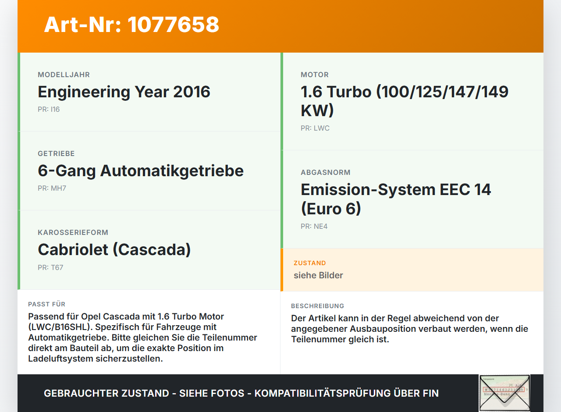This screenshot has height=412, width=561.
Task: Click the 'PASST FÜR' label
Action: click(x=47, y=304)
